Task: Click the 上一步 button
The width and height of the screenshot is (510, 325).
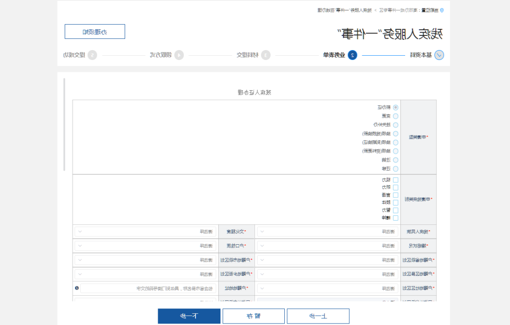Action: pyautogui.click(x=318, y=316)
